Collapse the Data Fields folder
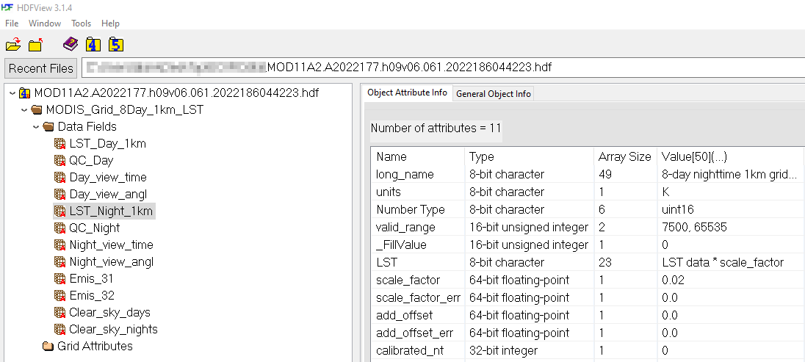This screenshot has width=805, height=362. pos(36,127)
